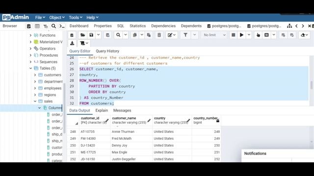Screen dimensions: 314x176
Task: Click the pgAdmin logo
Action: [x=16, y=18]
